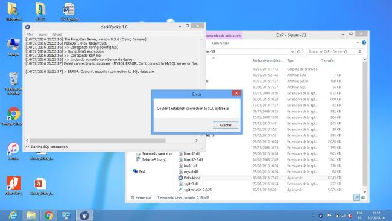Switch Explorer to large icons view
Screen dimensions: 392x221
pos(363,197)
